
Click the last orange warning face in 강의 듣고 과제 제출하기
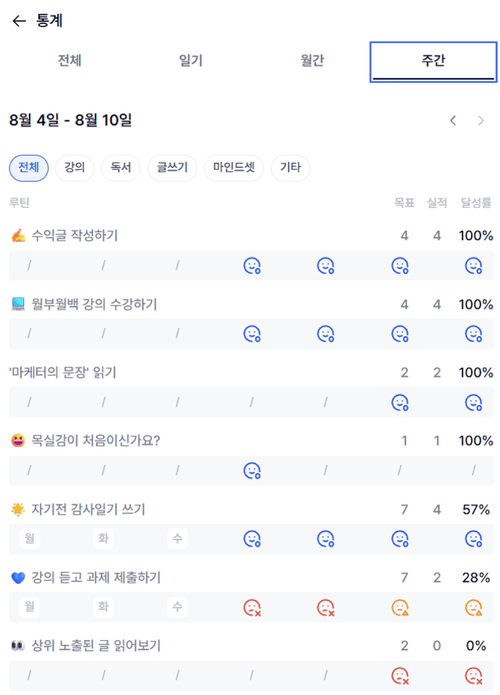[473, 607]
